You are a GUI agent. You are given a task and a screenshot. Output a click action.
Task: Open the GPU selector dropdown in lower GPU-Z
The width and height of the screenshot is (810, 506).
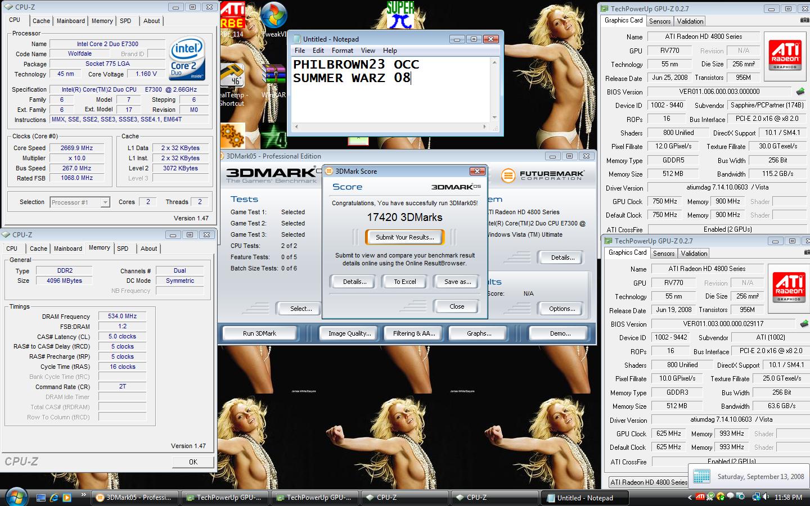[x=649, y=482]
